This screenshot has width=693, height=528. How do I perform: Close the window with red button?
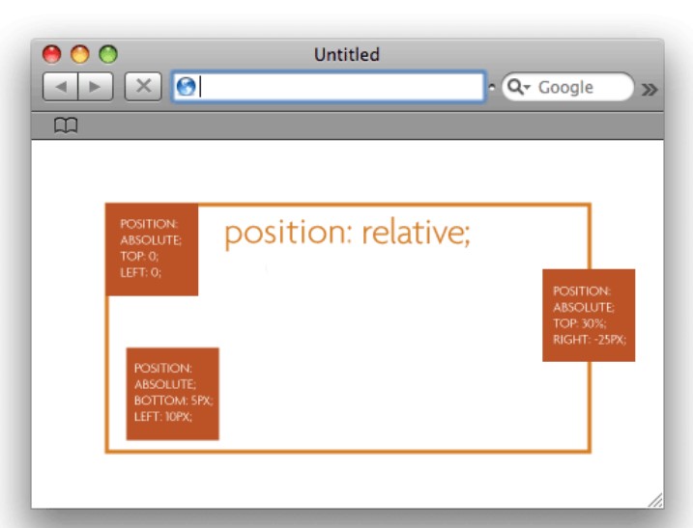click(x=52, y=54)
